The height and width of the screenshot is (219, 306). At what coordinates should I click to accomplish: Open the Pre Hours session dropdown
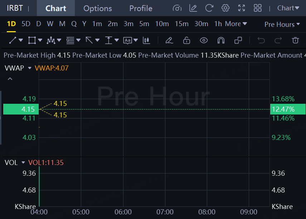point(282,24)
